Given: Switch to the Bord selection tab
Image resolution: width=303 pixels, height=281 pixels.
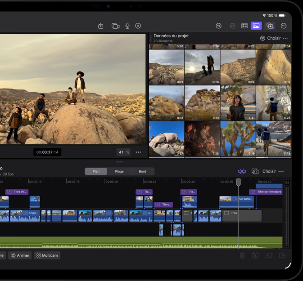Looking at the screenshot, I should (142, 171).
